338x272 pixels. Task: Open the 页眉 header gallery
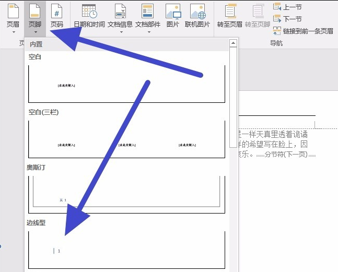[13, 17]
